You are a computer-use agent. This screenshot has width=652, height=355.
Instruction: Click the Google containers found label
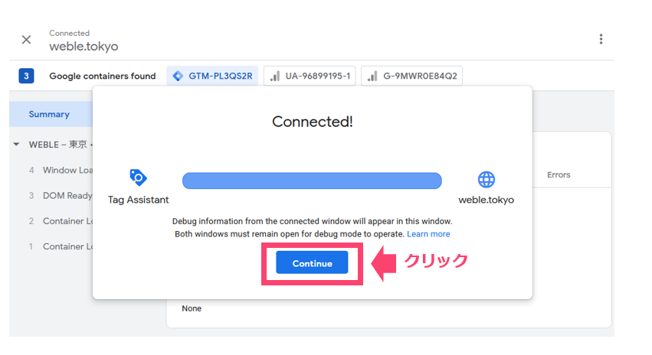tap(103, 76)
